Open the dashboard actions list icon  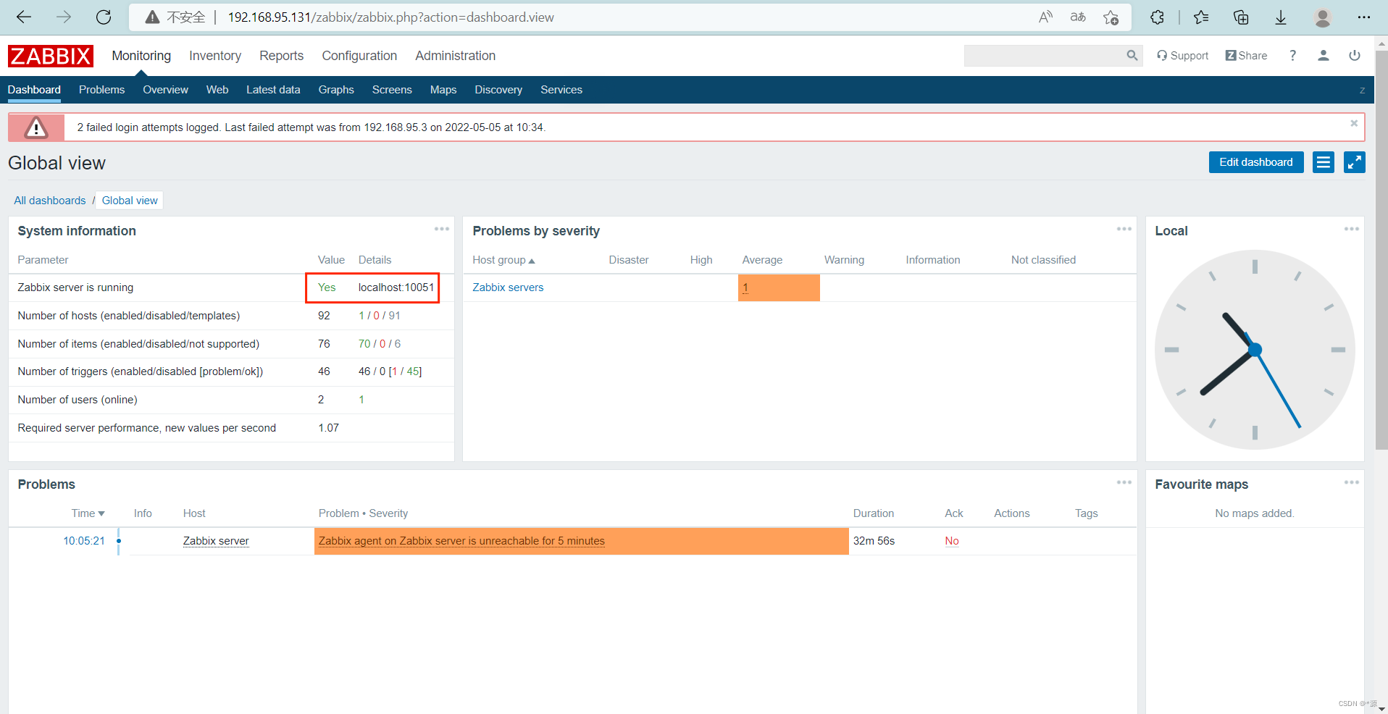(1324, 162)
